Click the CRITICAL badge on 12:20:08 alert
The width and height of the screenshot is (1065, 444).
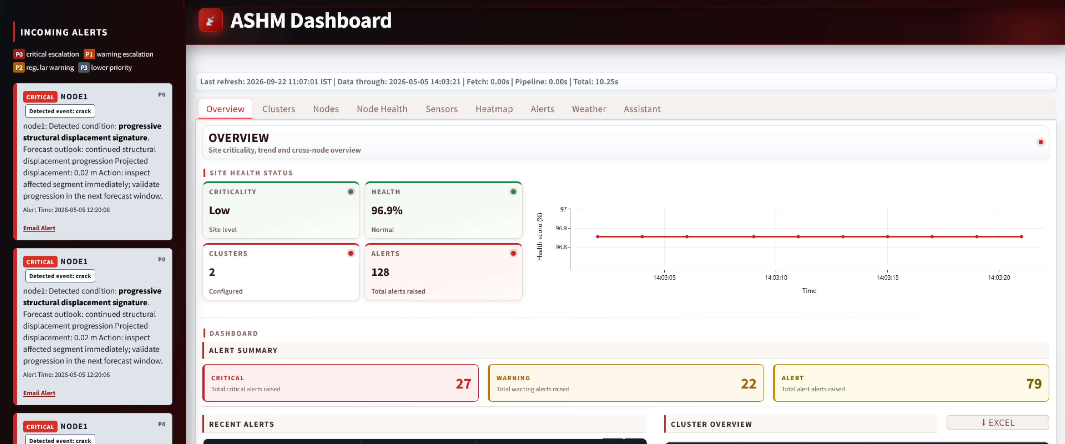[x=40, y=97]
